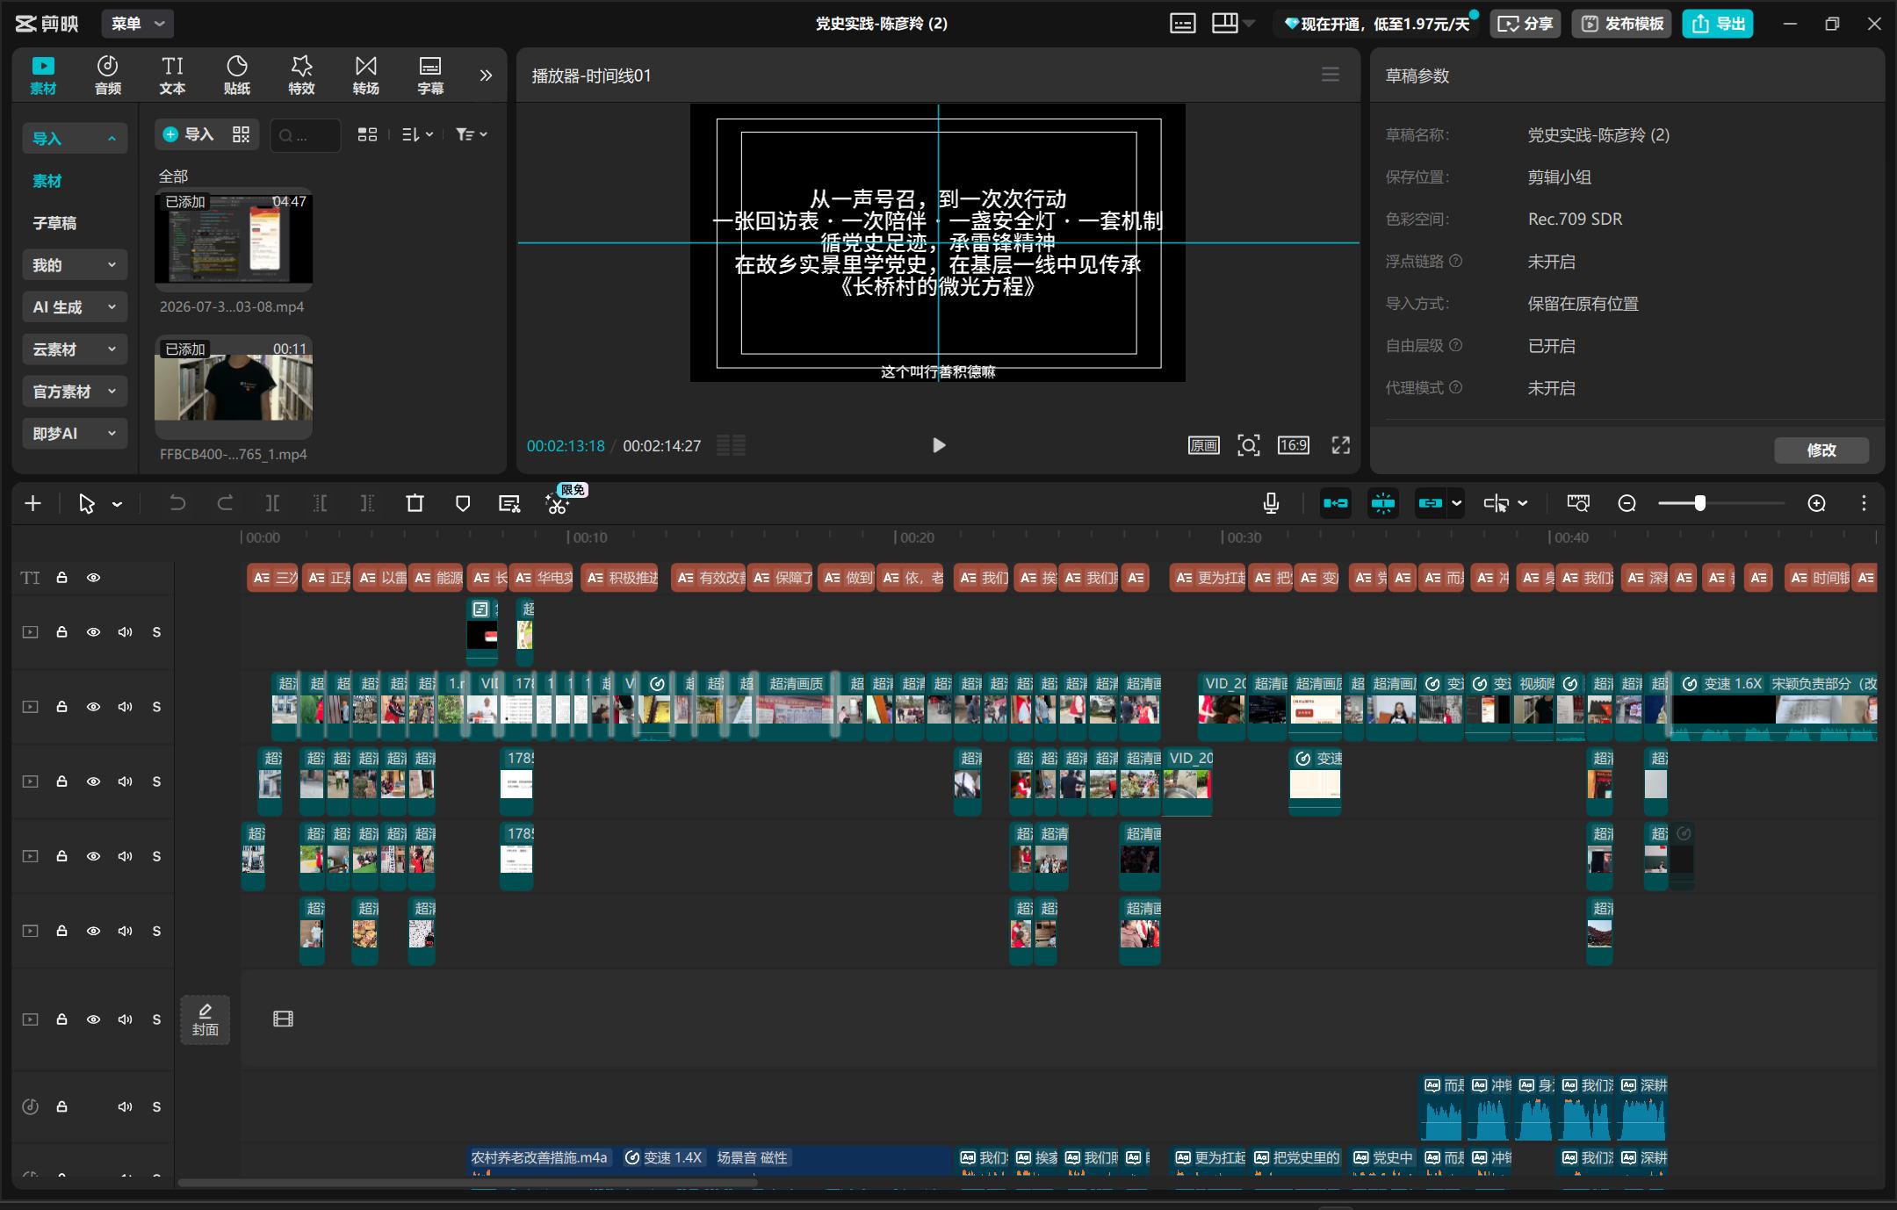This screenshot has width=1897, height=1210.
Task: Click the delete trash icon in timeline toolbar
Action: 415,503
